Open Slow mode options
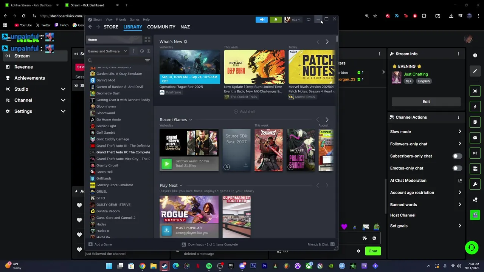 (426, 131)
